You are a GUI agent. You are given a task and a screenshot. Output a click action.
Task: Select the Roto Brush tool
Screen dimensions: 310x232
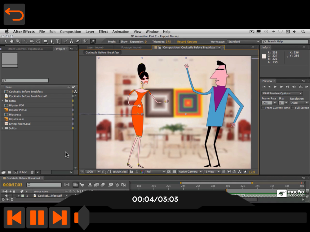click(85, 41)
